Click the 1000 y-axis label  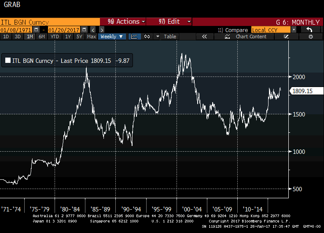pos(299,152)
